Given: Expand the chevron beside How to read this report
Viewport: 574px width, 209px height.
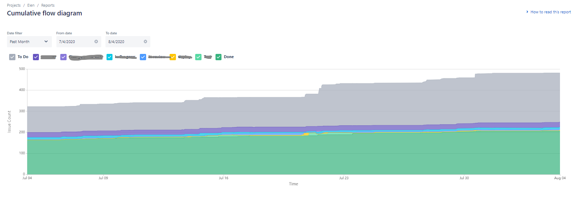Looking at the screenshot, I should tap(527, 12).
